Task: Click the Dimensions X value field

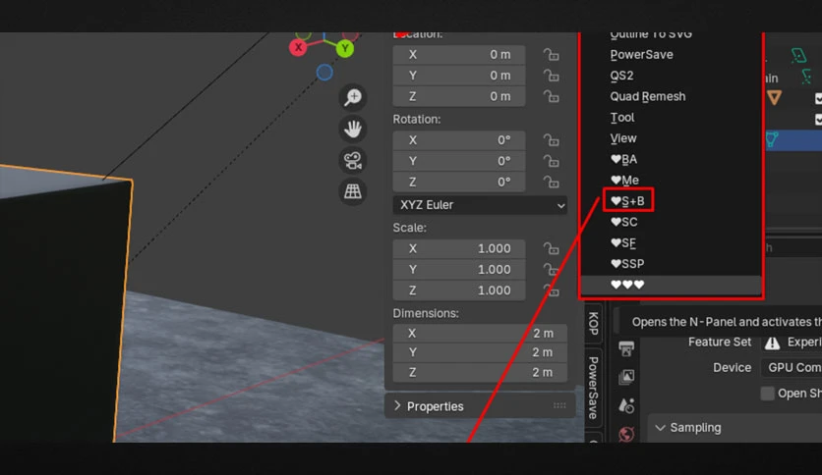Action: pyautogui.click(x=480, y=334)
